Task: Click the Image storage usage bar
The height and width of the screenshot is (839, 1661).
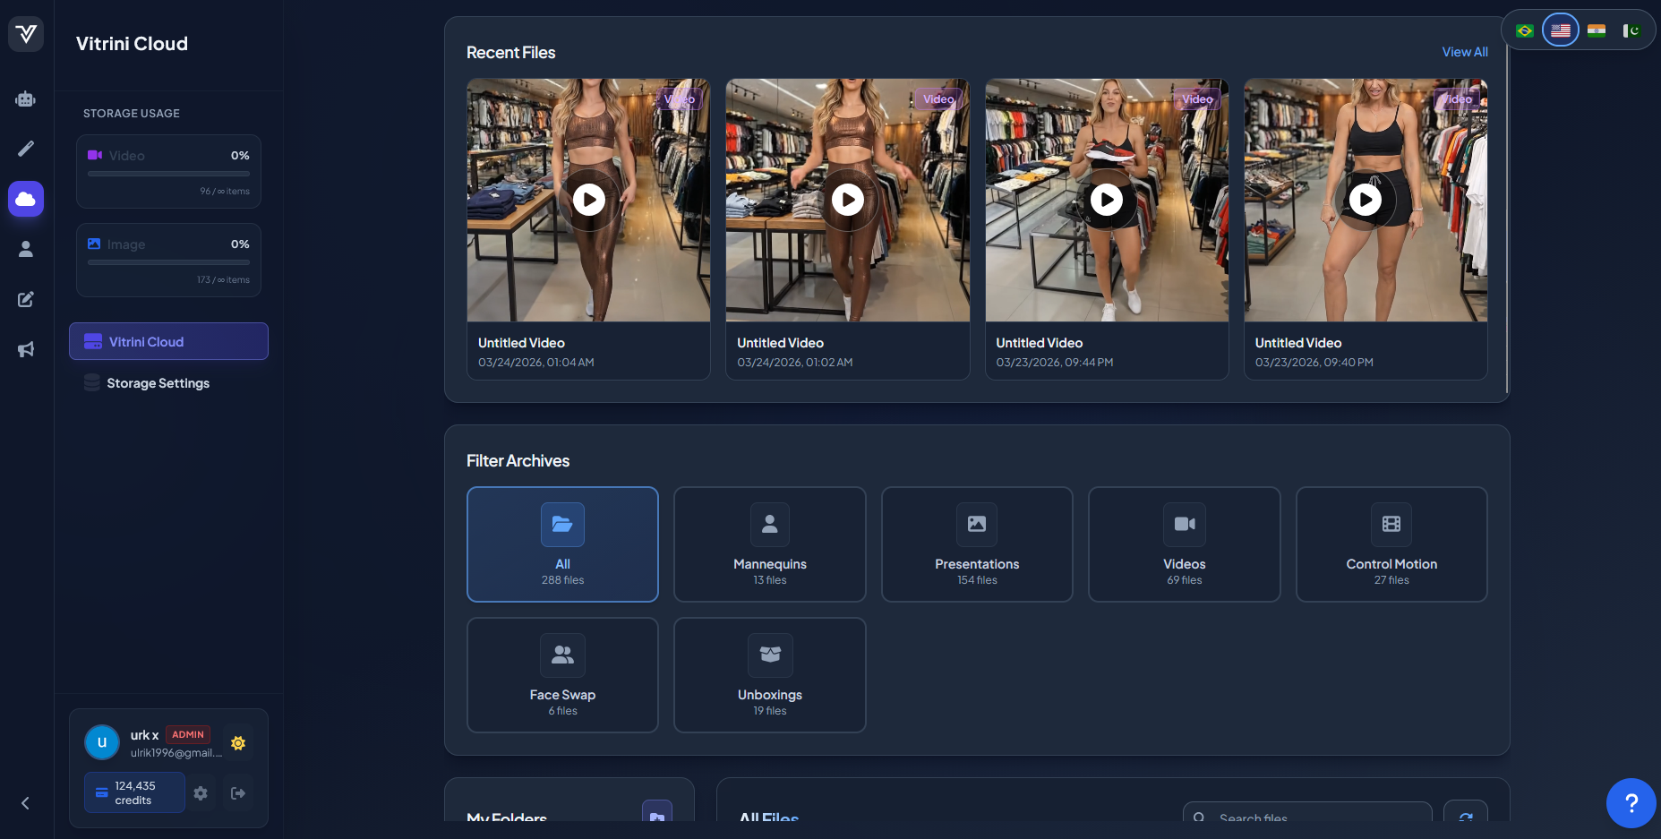Action: [x=168, y=262]
